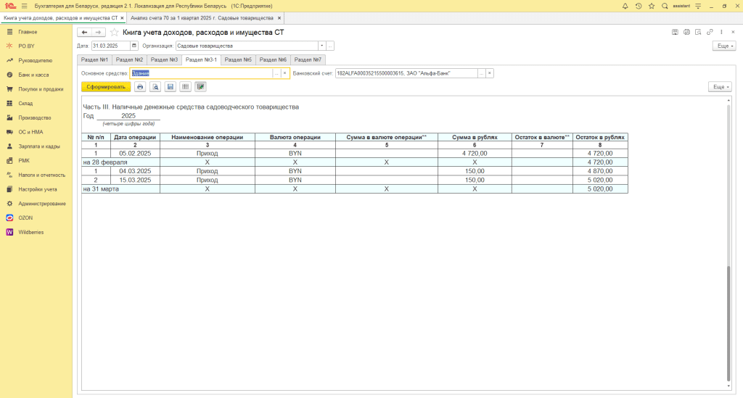
Task: Select the 'на 31 марта' row label
Action: click(x=101, y=188)
